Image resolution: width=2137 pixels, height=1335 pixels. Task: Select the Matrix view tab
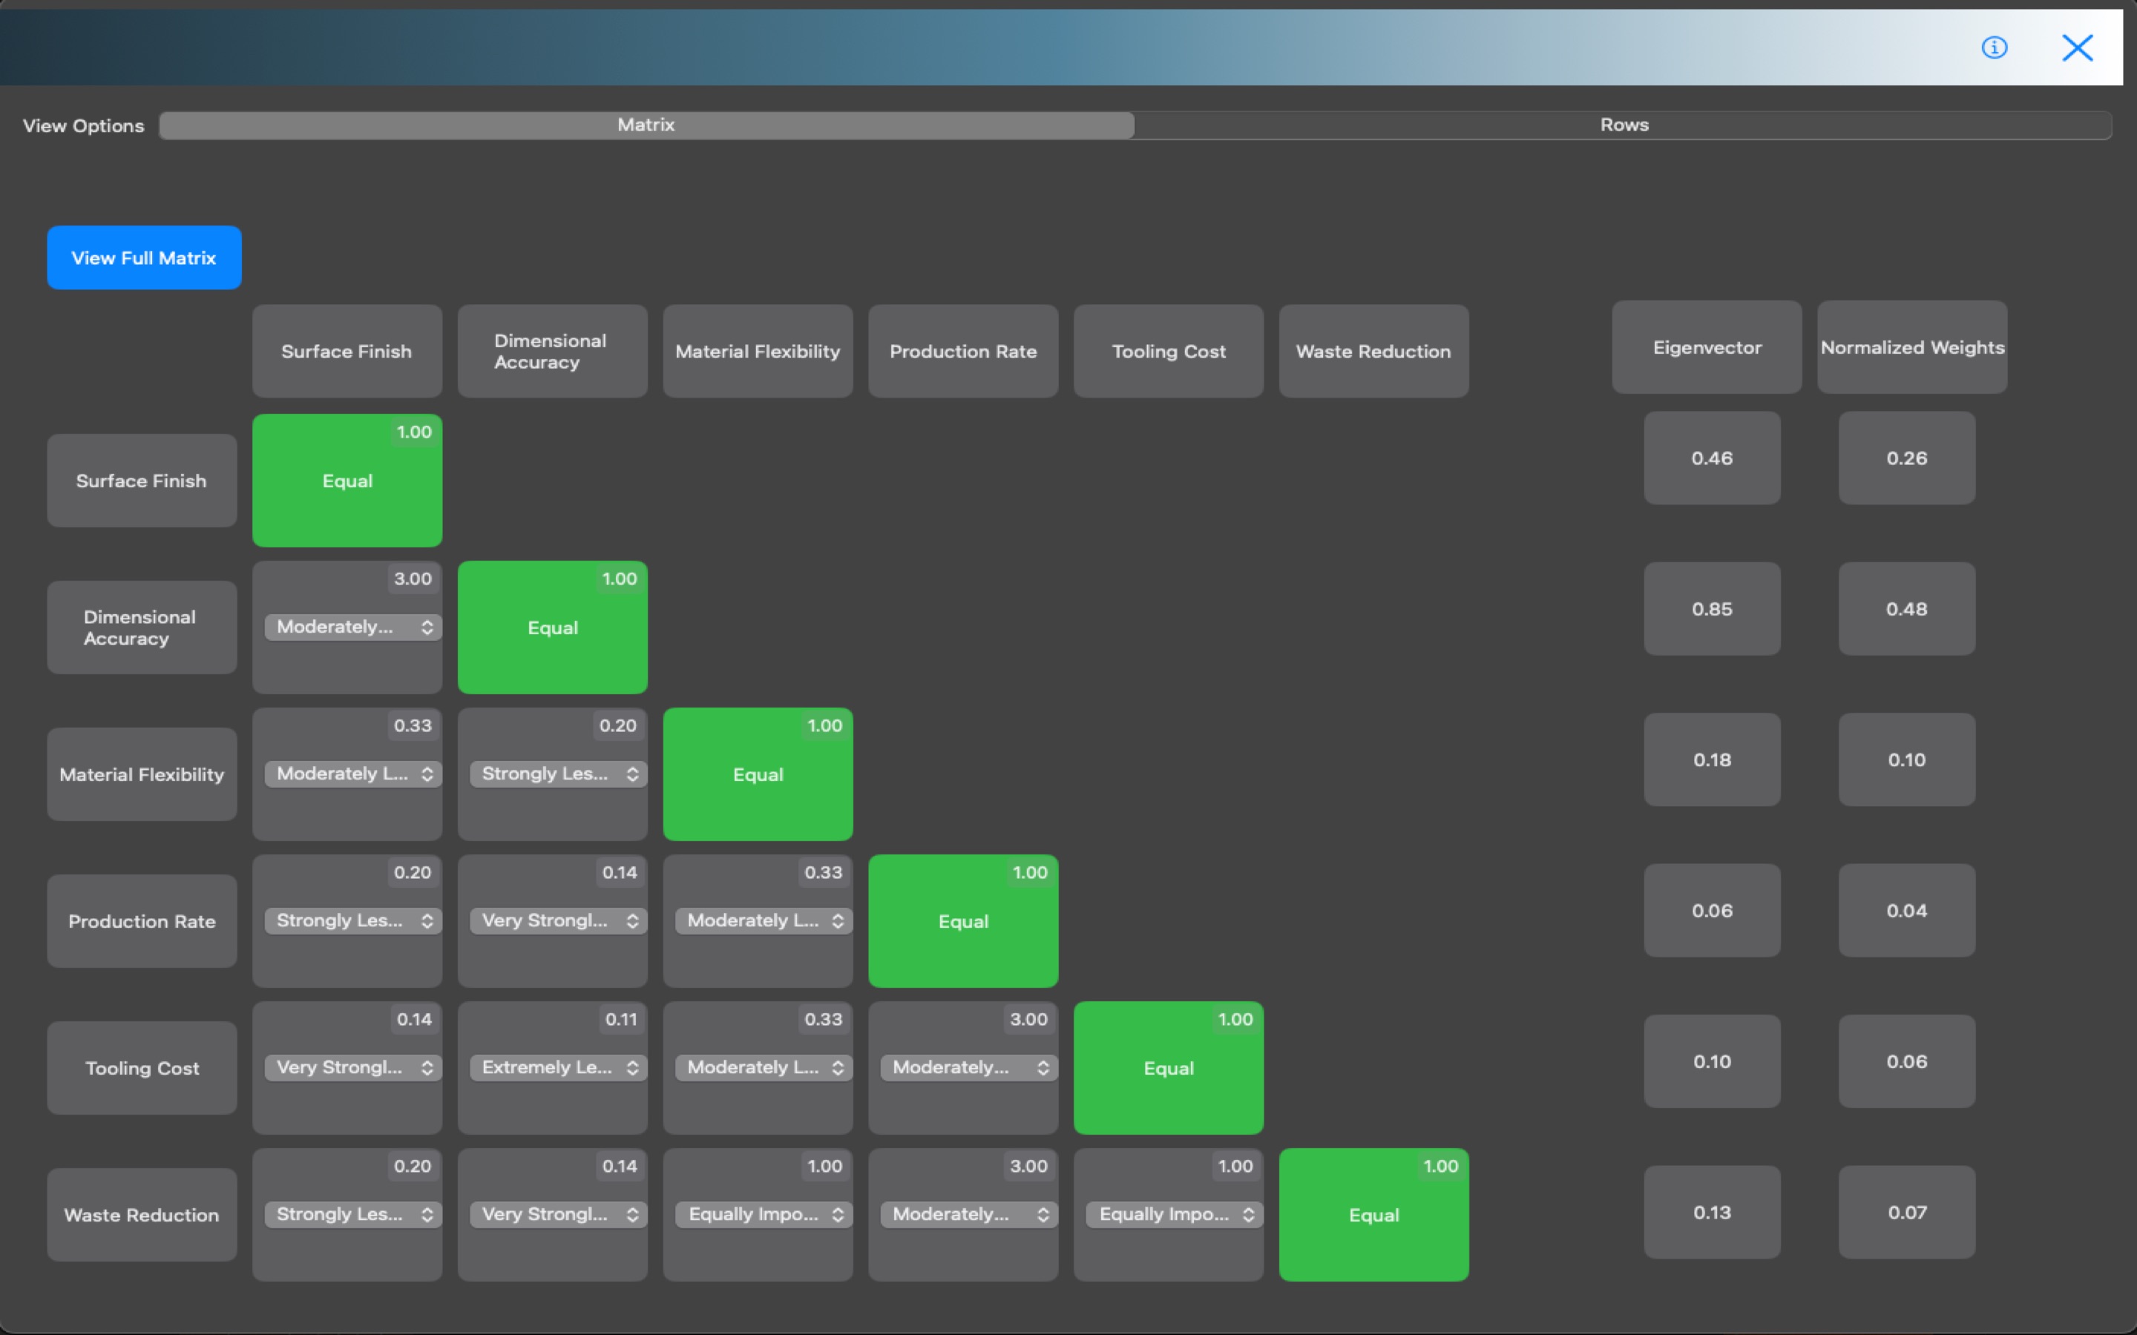point(646,125)
